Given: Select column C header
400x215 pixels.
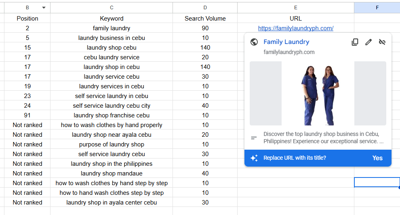Looking at the screenshot, I should [112, 8].
